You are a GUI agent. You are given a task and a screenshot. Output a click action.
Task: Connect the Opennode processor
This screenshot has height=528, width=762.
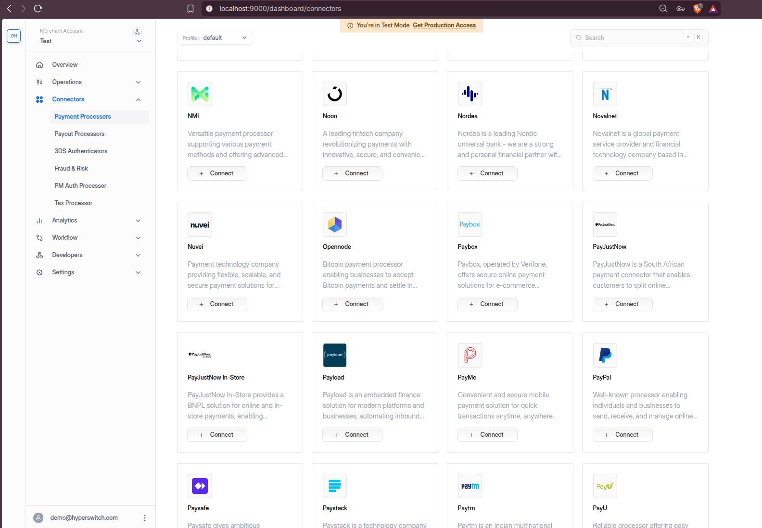point(352,304)
